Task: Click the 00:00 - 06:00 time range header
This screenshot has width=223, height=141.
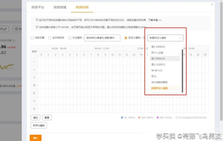Action: [59, 49]
